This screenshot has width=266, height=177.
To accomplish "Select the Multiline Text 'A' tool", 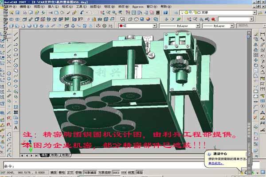I will click(16, 128).
